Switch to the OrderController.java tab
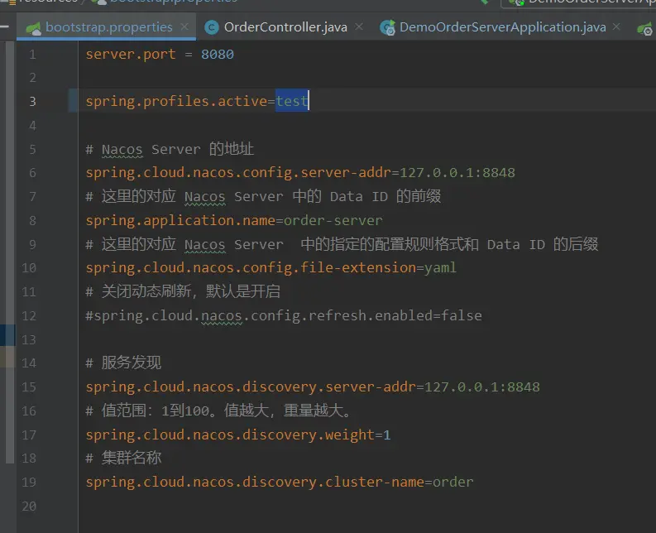This screenshot has height=533, width=656. pos(285,27)
